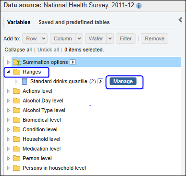Add selection to Column

[x=63, y=38]
